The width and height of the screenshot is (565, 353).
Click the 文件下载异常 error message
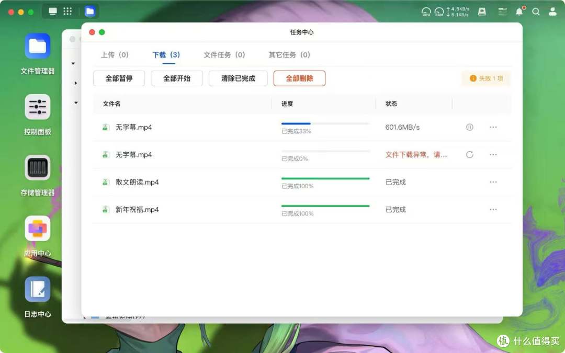coord(416,154)
